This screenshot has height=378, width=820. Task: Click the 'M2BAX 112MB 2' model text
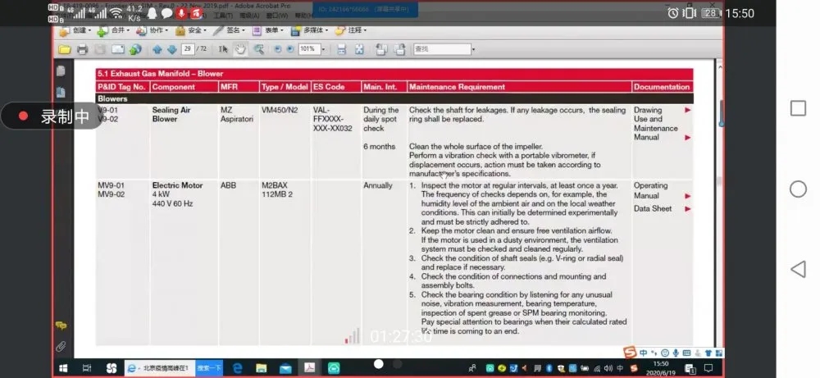click(x=277, y=189)
